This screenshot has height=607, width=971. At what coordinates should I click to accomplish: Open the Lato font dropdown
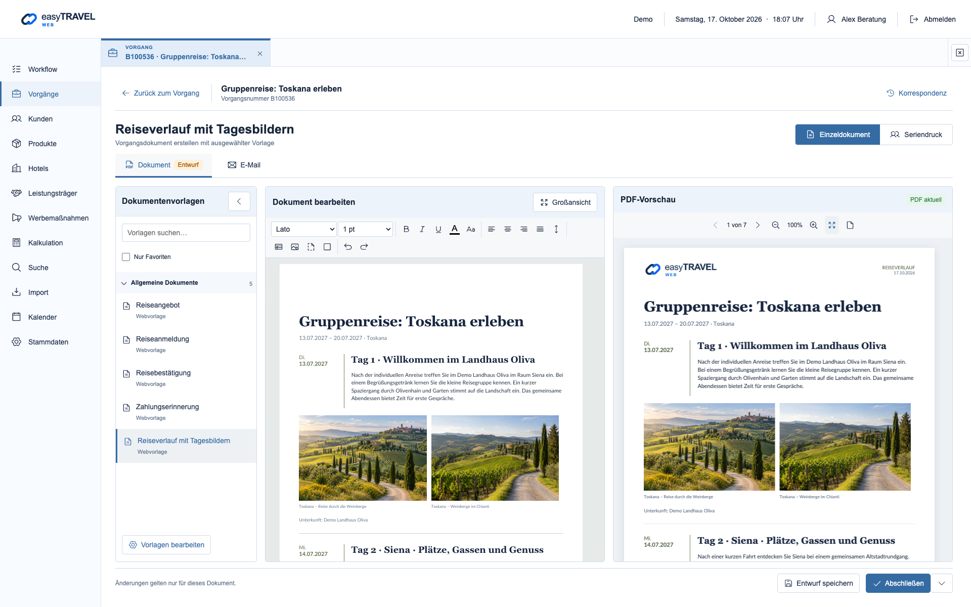[x=304, y=229]
